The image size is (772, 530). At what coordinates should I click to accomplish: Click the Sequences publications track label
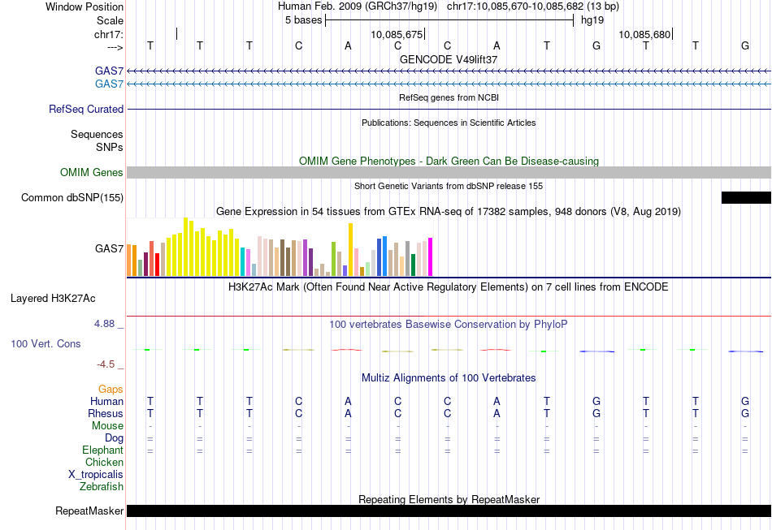(97, 134)
